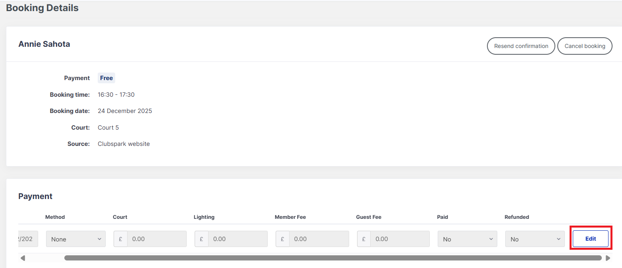The height and width of the screenshot is (268, 622).
Task: Click Edit in the payment row
Action: [x=590, y=239]
